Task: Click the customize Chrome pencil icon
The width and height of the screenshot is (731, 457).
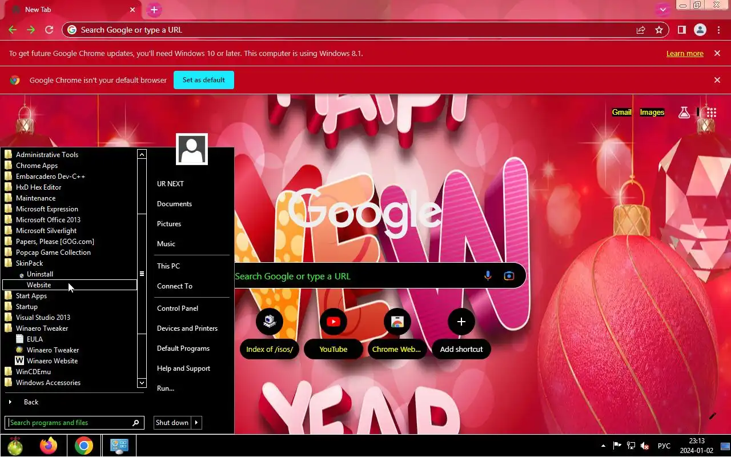Action: (x=712, y=416)
